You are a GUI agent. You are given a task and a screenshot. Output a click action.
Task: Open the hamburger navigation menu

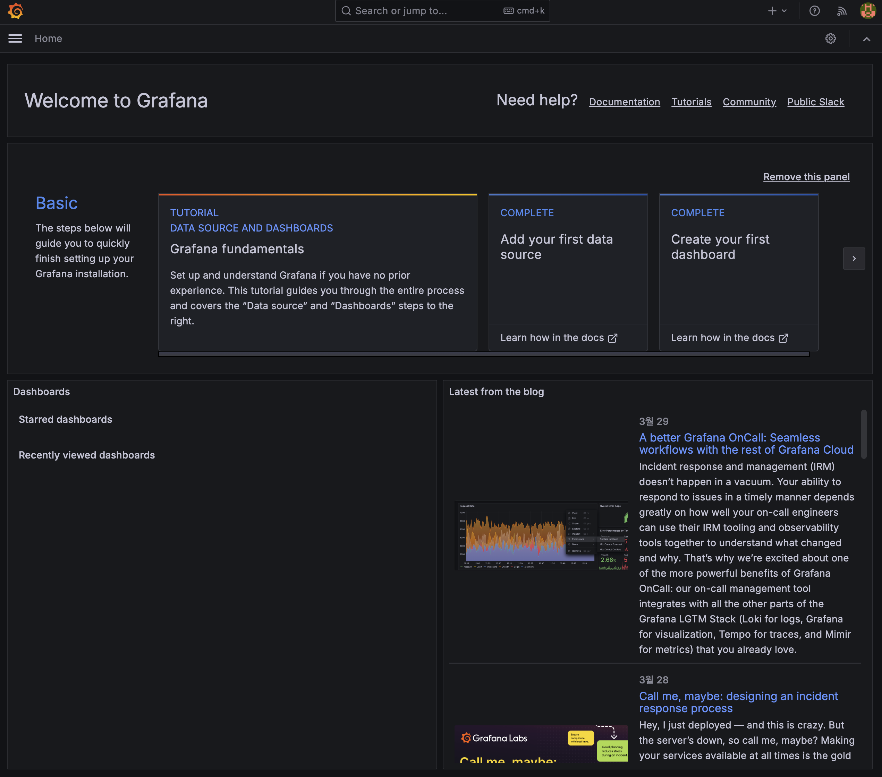(15, 39)
